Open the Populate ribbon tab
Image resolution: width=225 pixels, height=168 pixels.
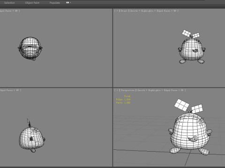click(55, 3)
